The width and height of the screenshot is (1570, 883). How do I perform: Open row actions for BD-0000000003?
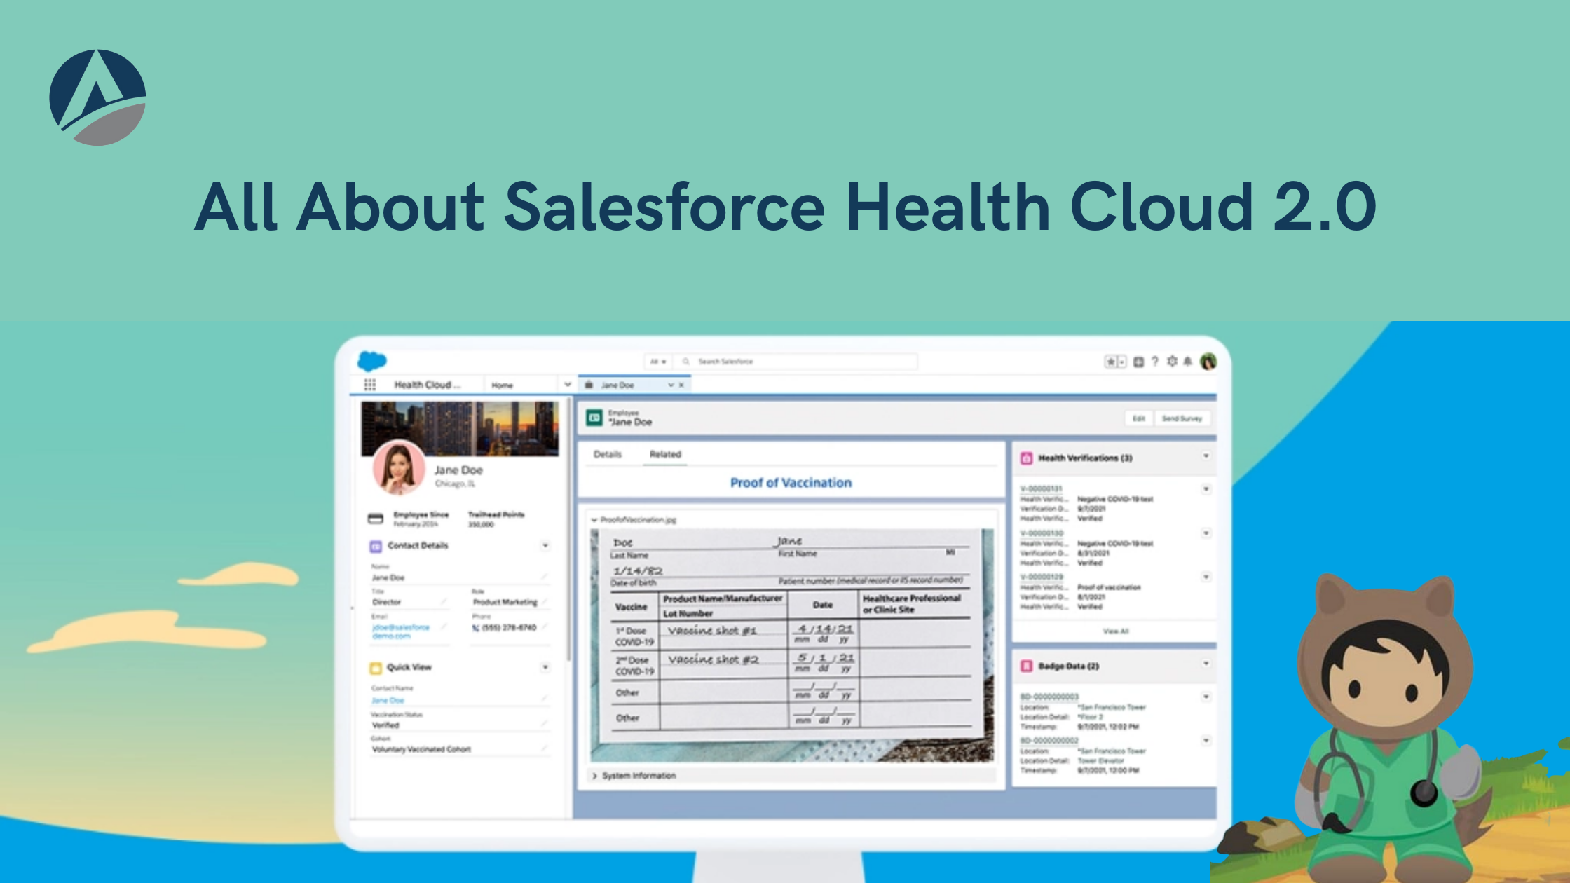[1206, 697]
